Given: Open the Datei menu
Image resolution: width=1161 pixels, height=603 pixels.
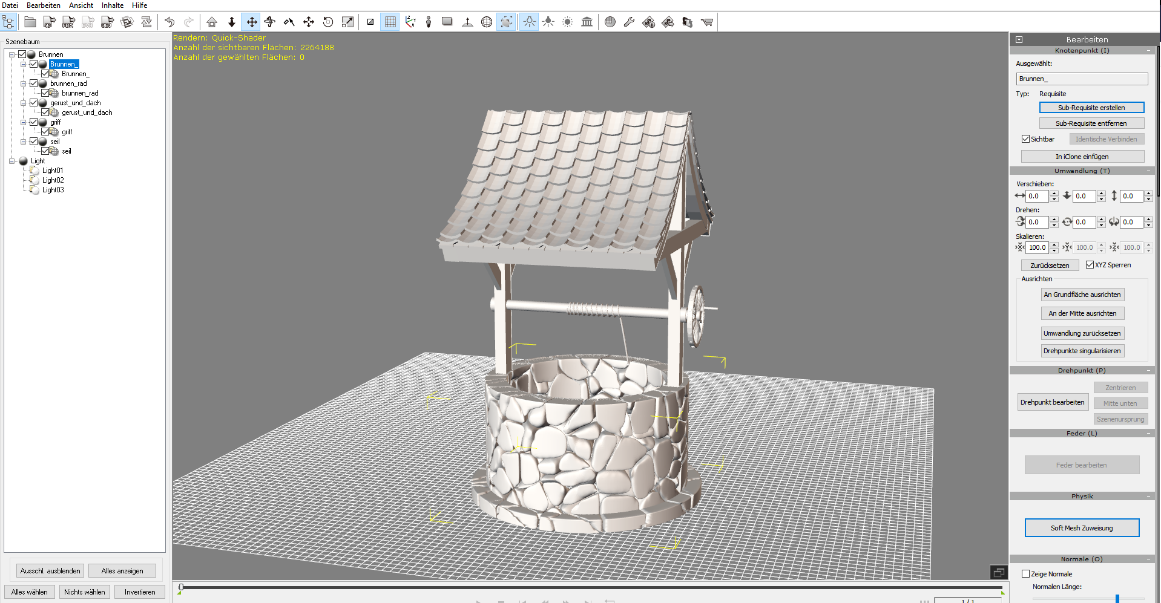Looking at the screenshot, I should tap(10, 5).
